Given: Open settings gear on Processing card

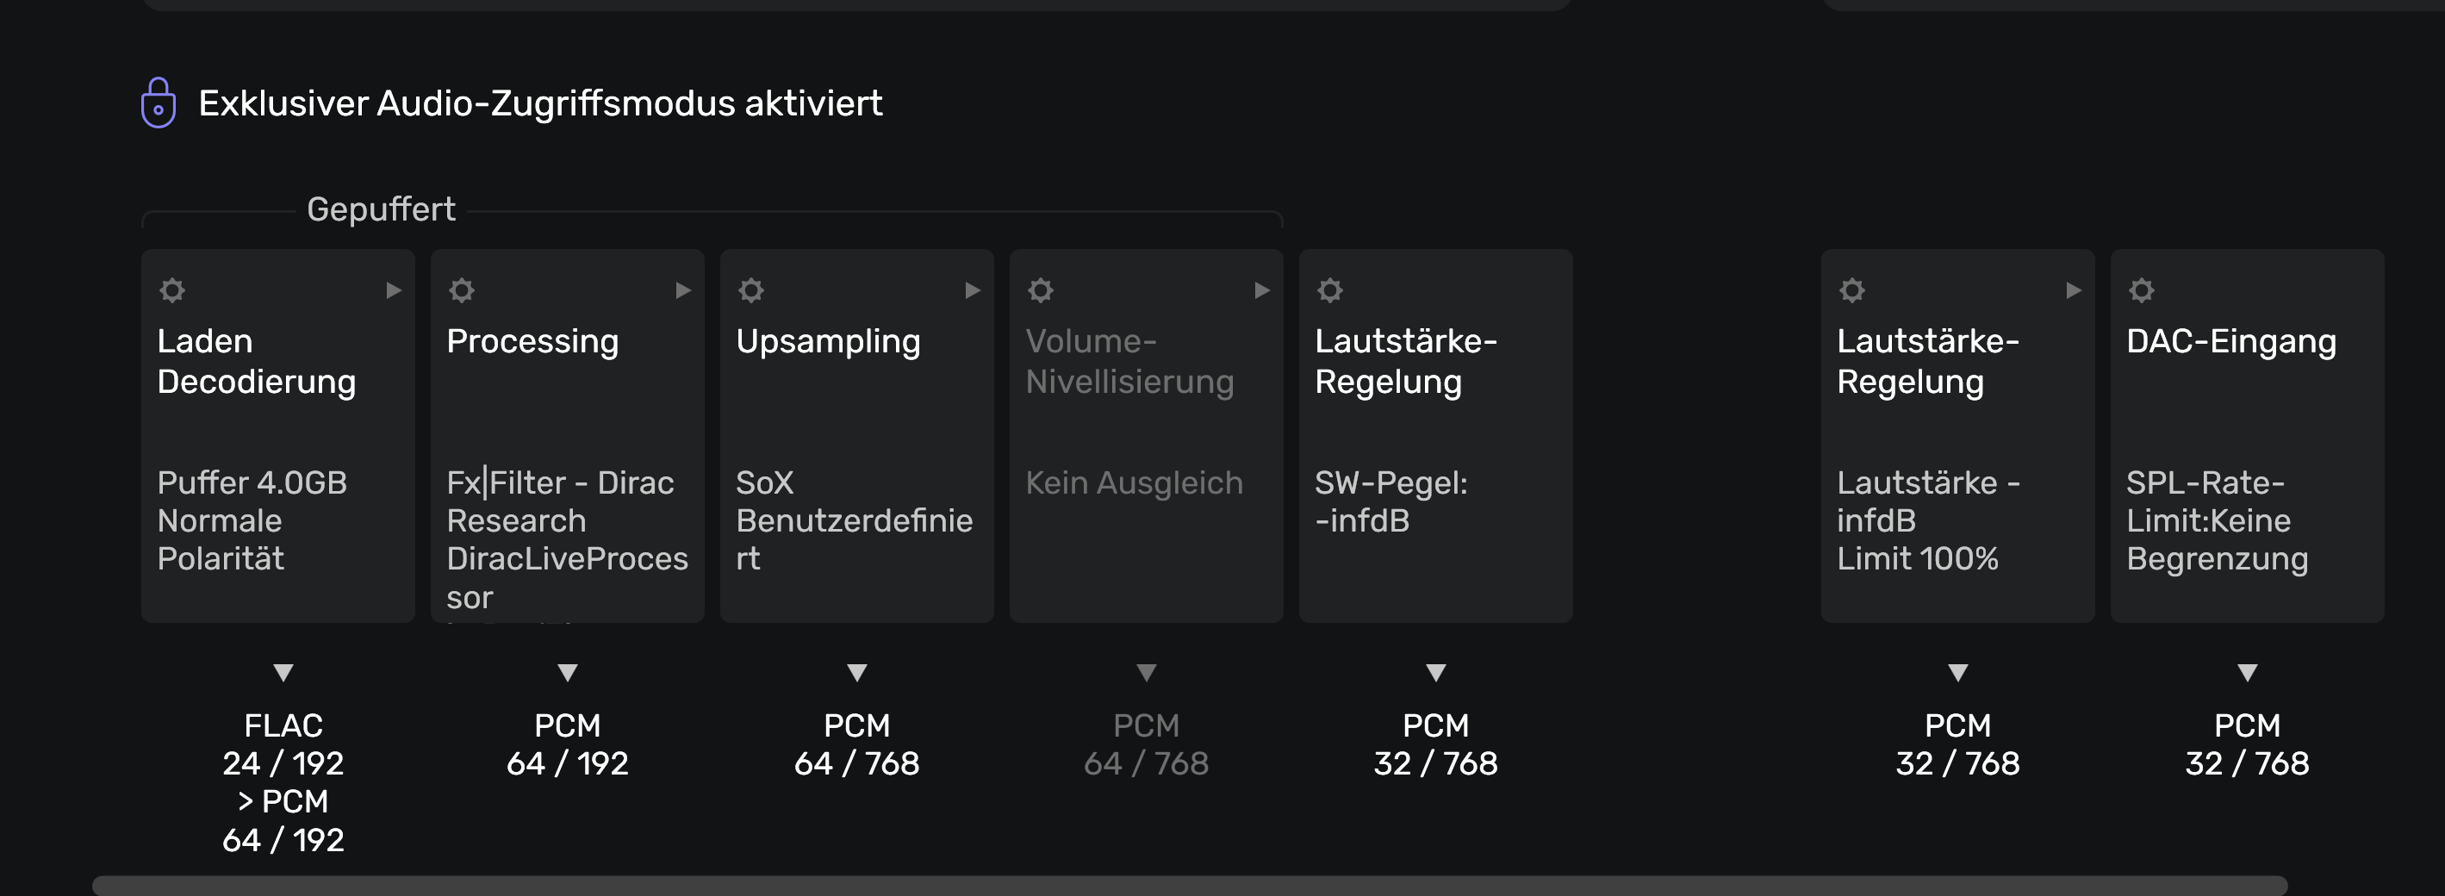Looking at the screenshot, I should click(x=461, y=290).
